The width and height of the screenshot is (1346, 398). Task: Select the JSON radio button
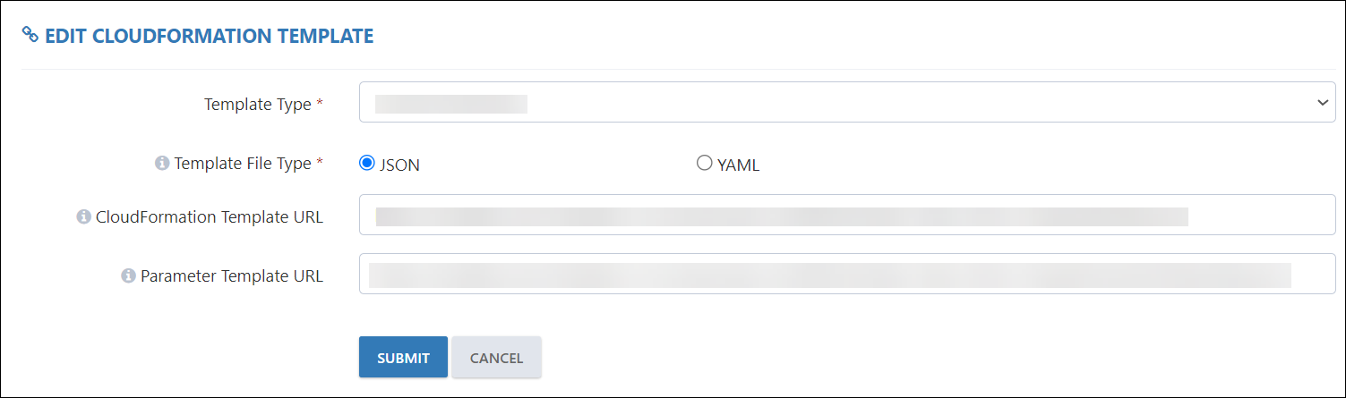(x=366, y=163)
